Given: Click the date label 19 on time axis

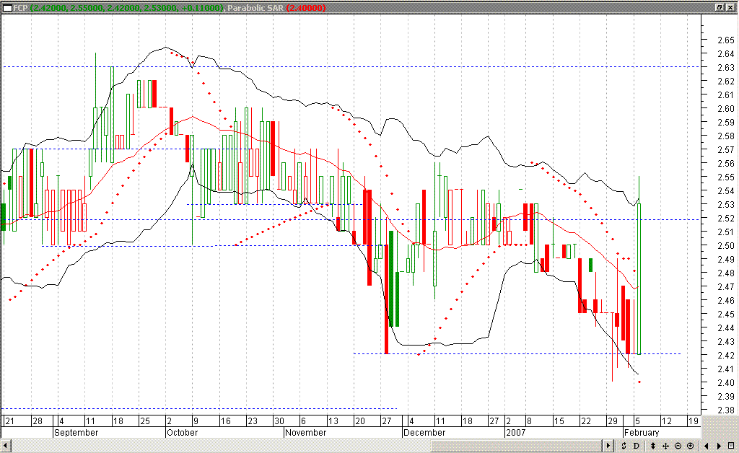Looking at the screenshot, I should tap(693, 421).
